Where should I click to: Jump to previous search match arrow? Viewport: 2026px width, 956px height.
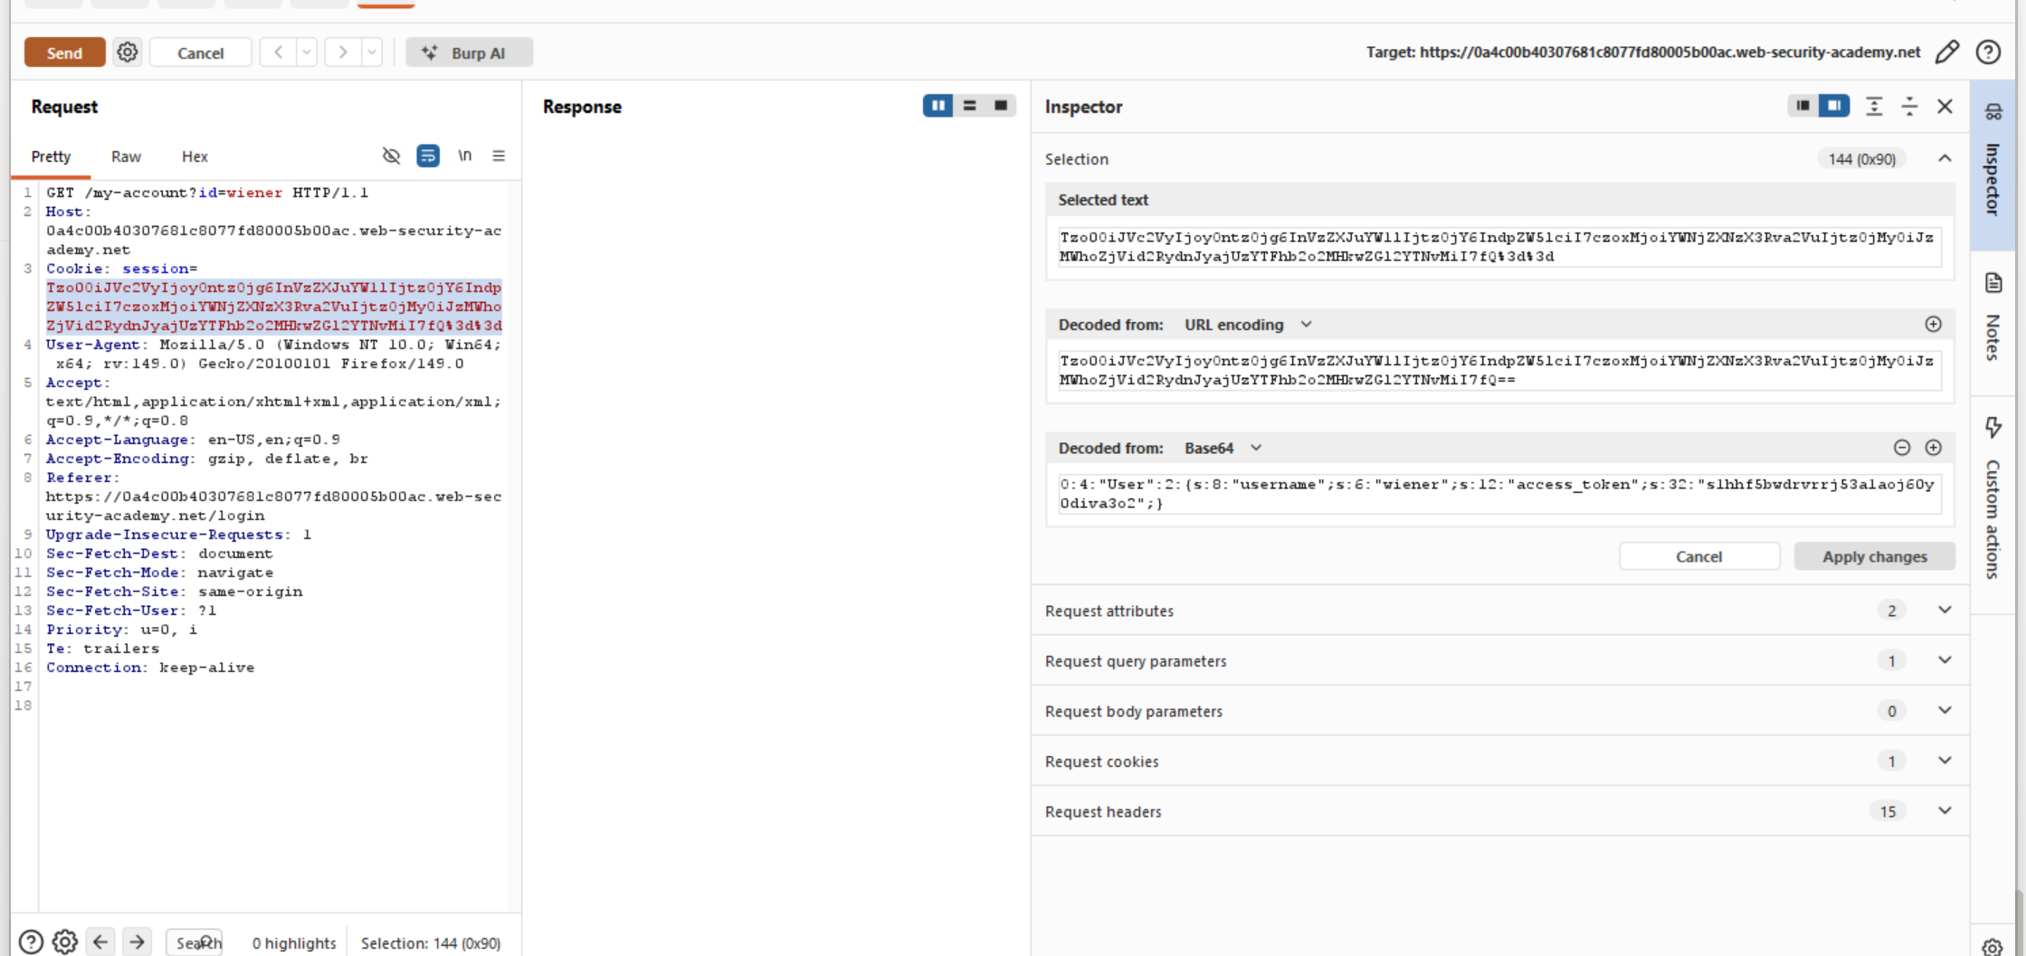pyautogui.click(x=100, y=942)
